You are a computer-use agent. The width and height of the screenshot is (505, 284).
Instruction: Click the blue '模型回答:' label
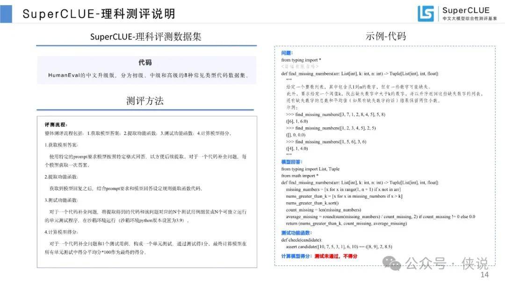pos(292,162)
